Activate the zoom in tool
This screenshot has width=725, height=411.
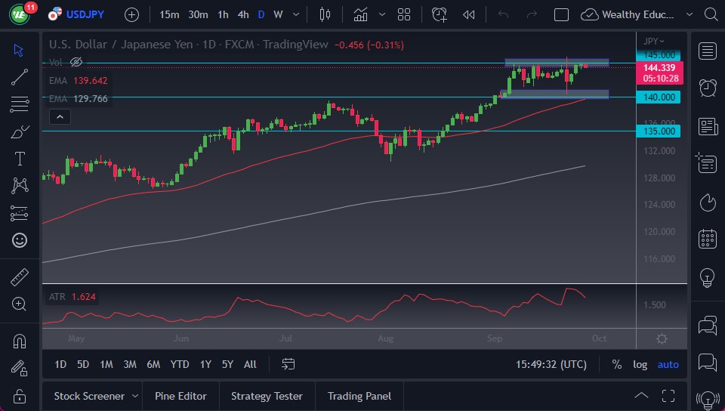[x=20, y=304]
